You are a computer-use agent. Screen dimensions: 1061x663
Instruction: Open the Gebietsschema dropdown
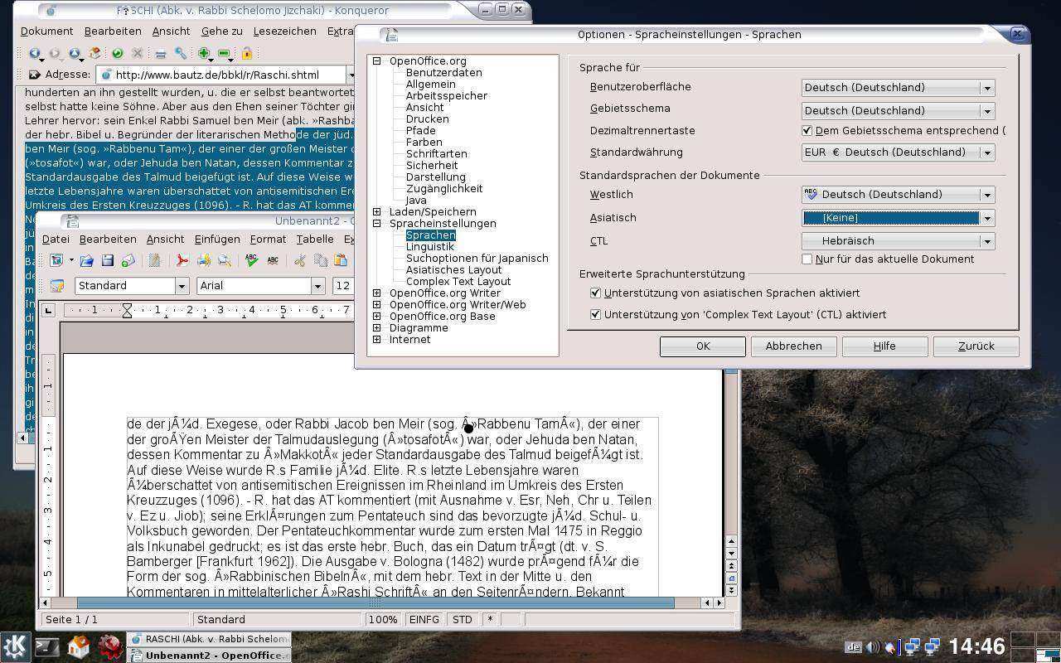coord(987,110)
